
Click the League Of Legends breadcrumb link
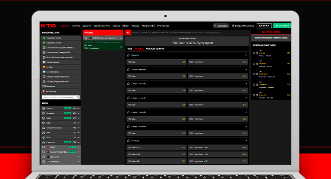click(x=158, y=32)
